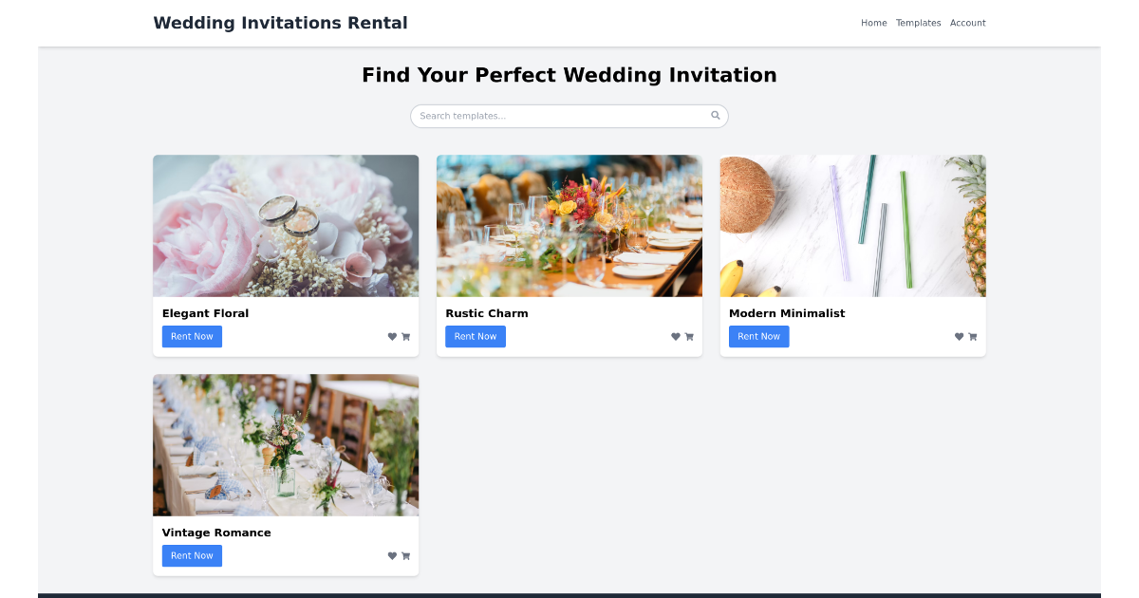Viewport: 1139px width, 598px height.
Task: Click the search templates input field
Action: [560, 115]
